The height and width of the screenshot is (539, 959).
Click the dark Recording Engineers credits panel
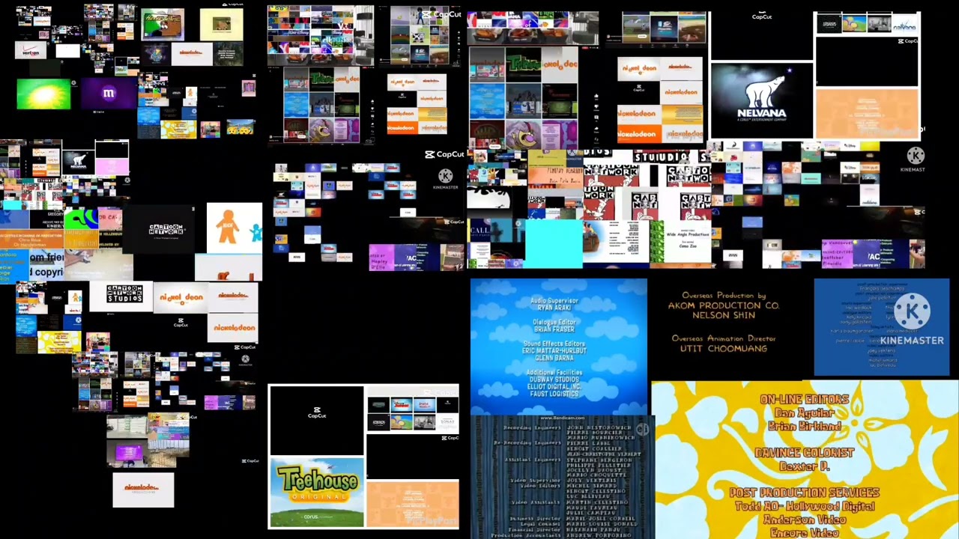coord(563,478)
